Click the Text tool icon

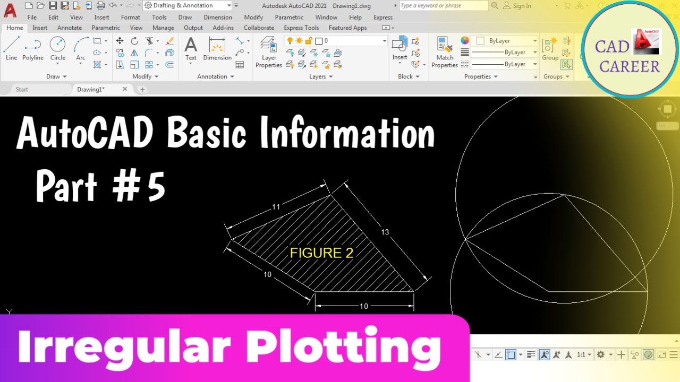191,49
